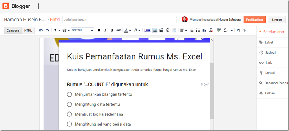Insert a jump break

[x=174, y=31]
